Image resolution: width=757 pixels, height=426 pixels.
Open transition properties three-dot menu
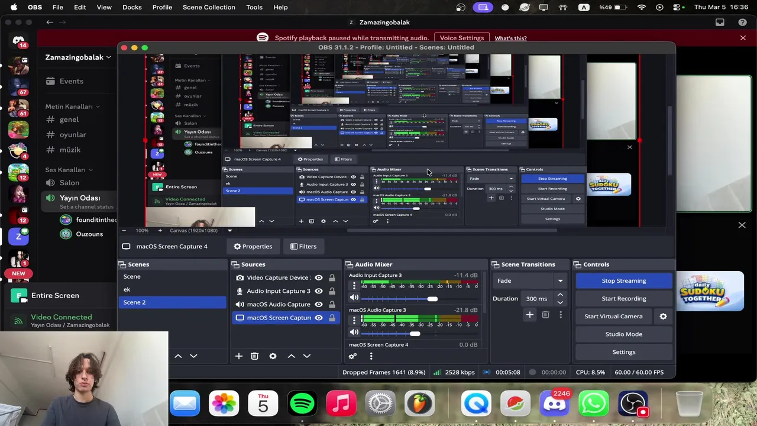point(561,315)
